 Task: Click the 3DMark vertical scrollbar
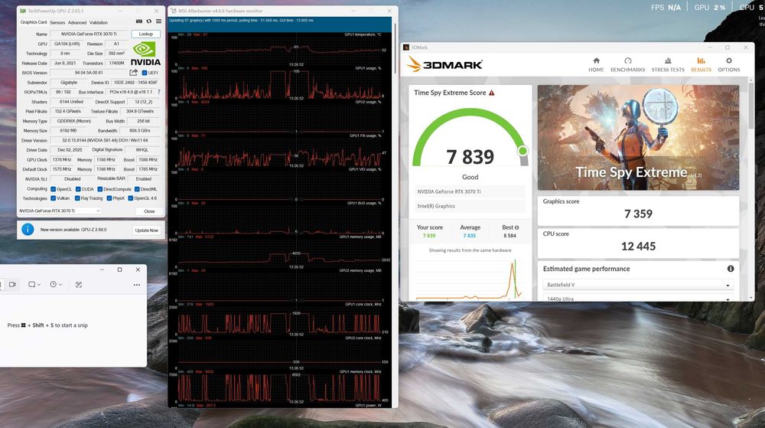pos(751,105)
